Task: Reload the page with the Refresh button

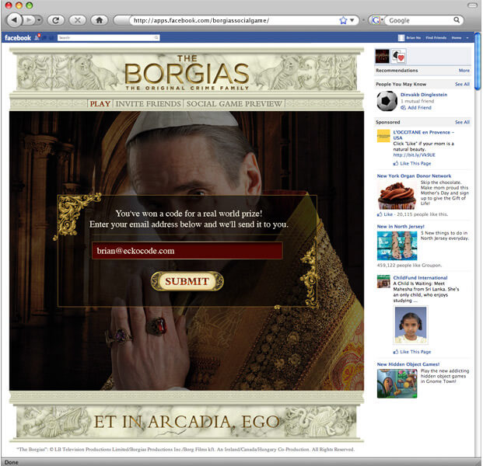Action: point(56,20)
